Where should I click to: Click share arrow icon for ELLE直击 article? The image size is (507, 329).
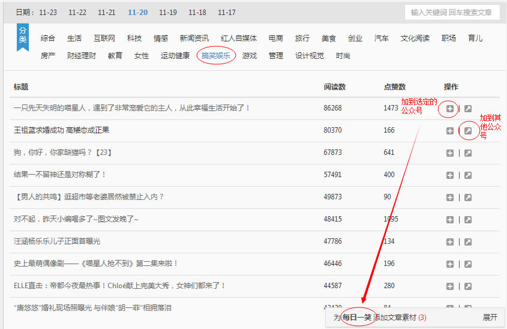[x=468, y=286]
